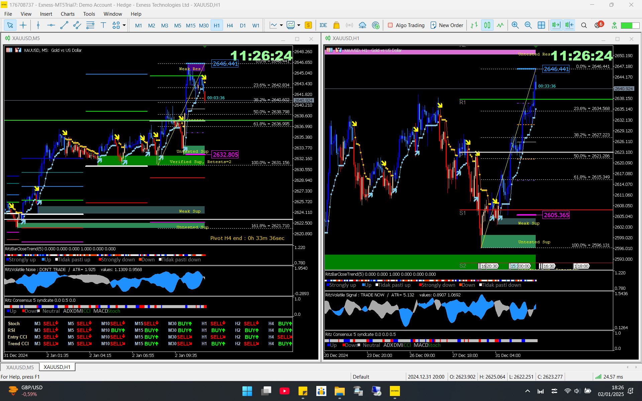Select the M1 timeframe button
Image resolution: width=642 pixels, height=401 pixels.
[x=138, y=25]
